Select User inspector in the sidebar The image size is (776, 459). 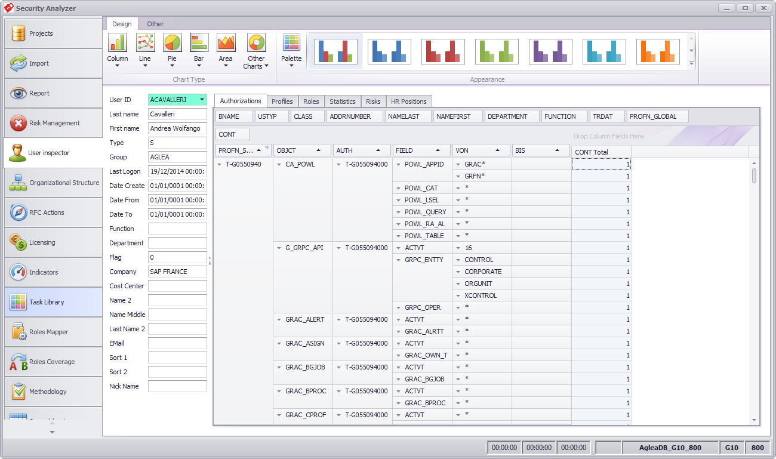pos(53,153)
